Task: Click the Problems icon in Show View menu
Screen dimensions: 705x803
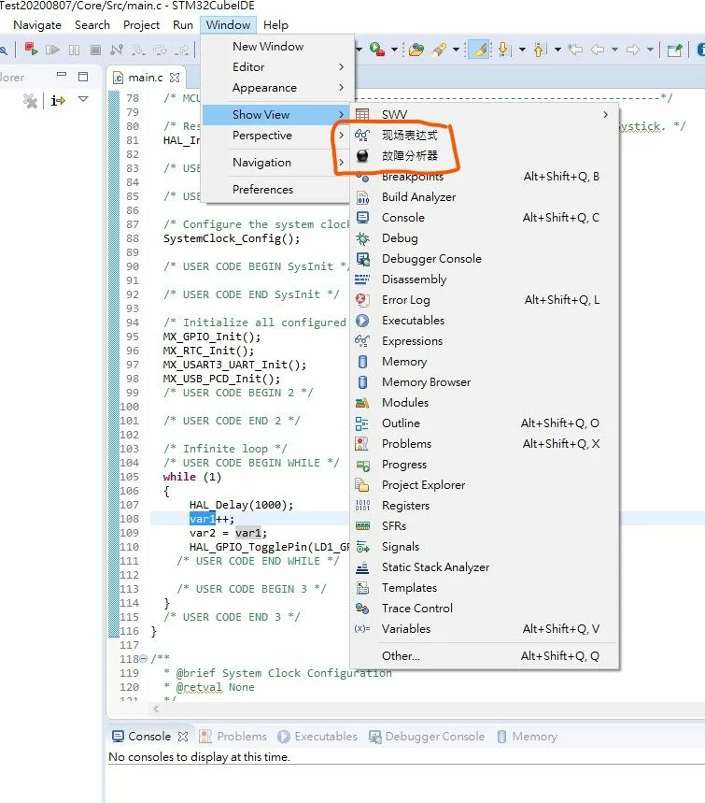Action: (362, 444)
